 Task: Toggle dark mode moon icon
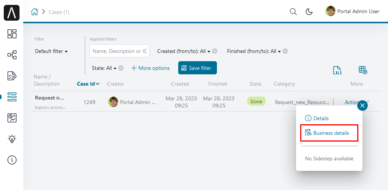pos(309,12)
